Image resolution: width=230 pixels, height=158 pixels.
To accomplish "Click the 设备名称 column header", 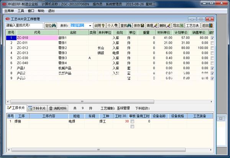I will [x=159, y=116].
